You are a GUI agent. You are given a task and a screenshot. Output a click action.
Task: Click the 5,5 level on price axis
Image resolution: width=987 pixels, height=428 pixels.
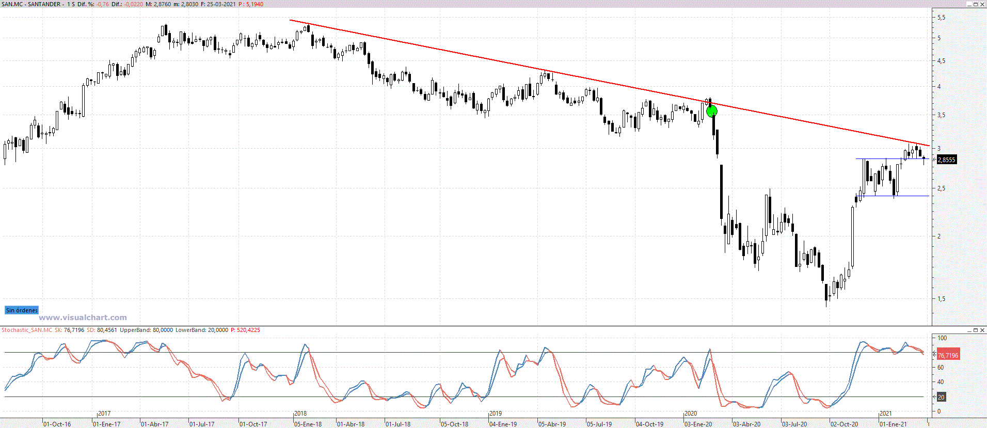pyautogui.click(x=942, y=18)
